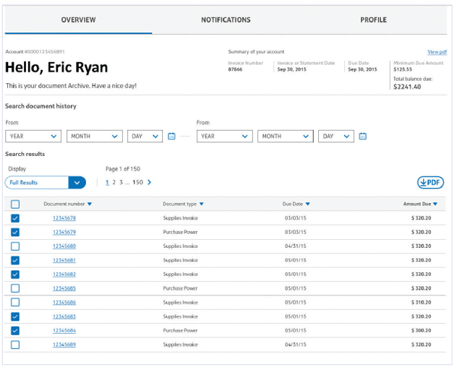The width and height of the screenshot is (457, 367).
Task: Expand the first MONTH dropdown
Action: [x=95, y=136]
